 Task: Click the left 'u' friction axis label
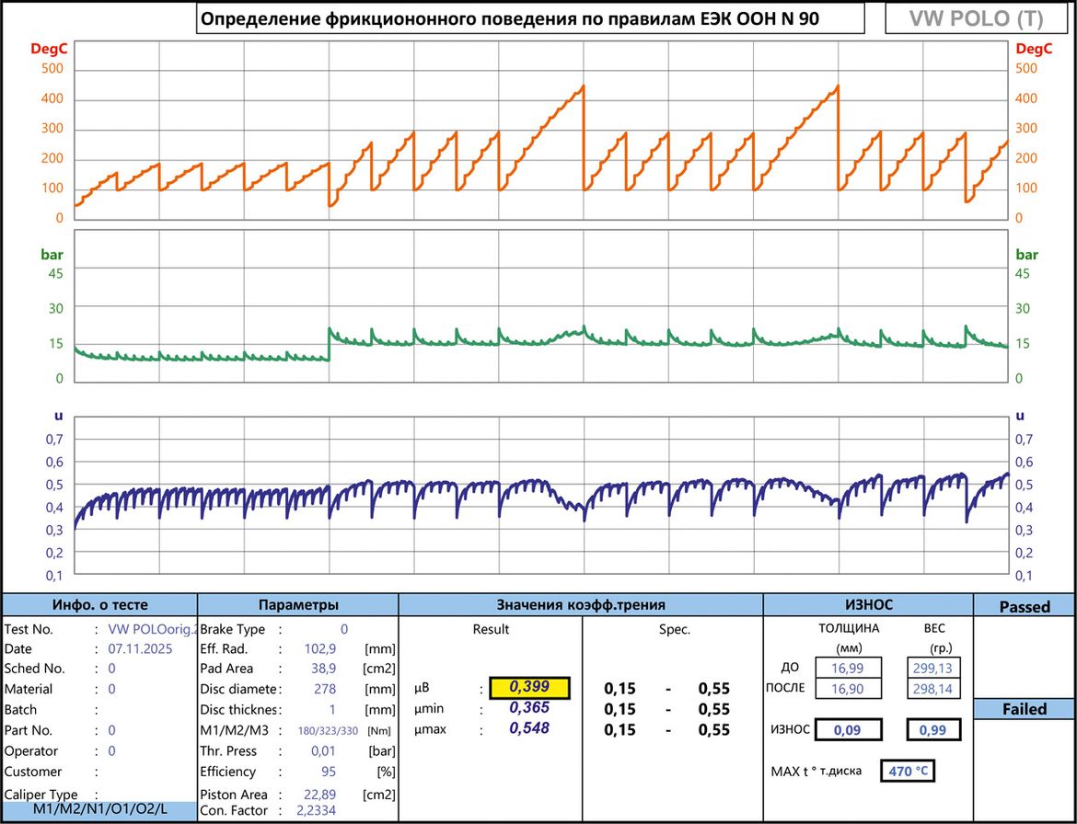[58, 415]
